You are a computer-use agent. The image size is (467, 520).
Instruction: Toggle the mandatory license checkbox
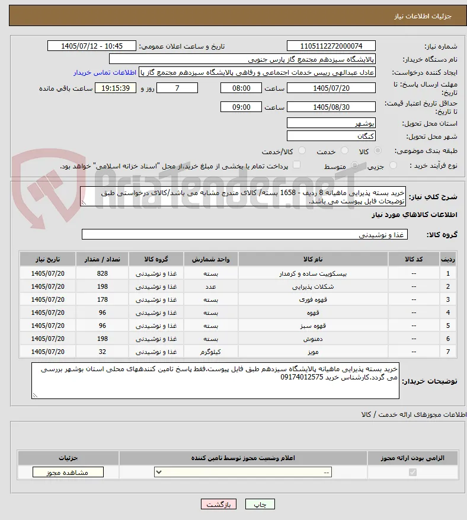click(412, 472)
